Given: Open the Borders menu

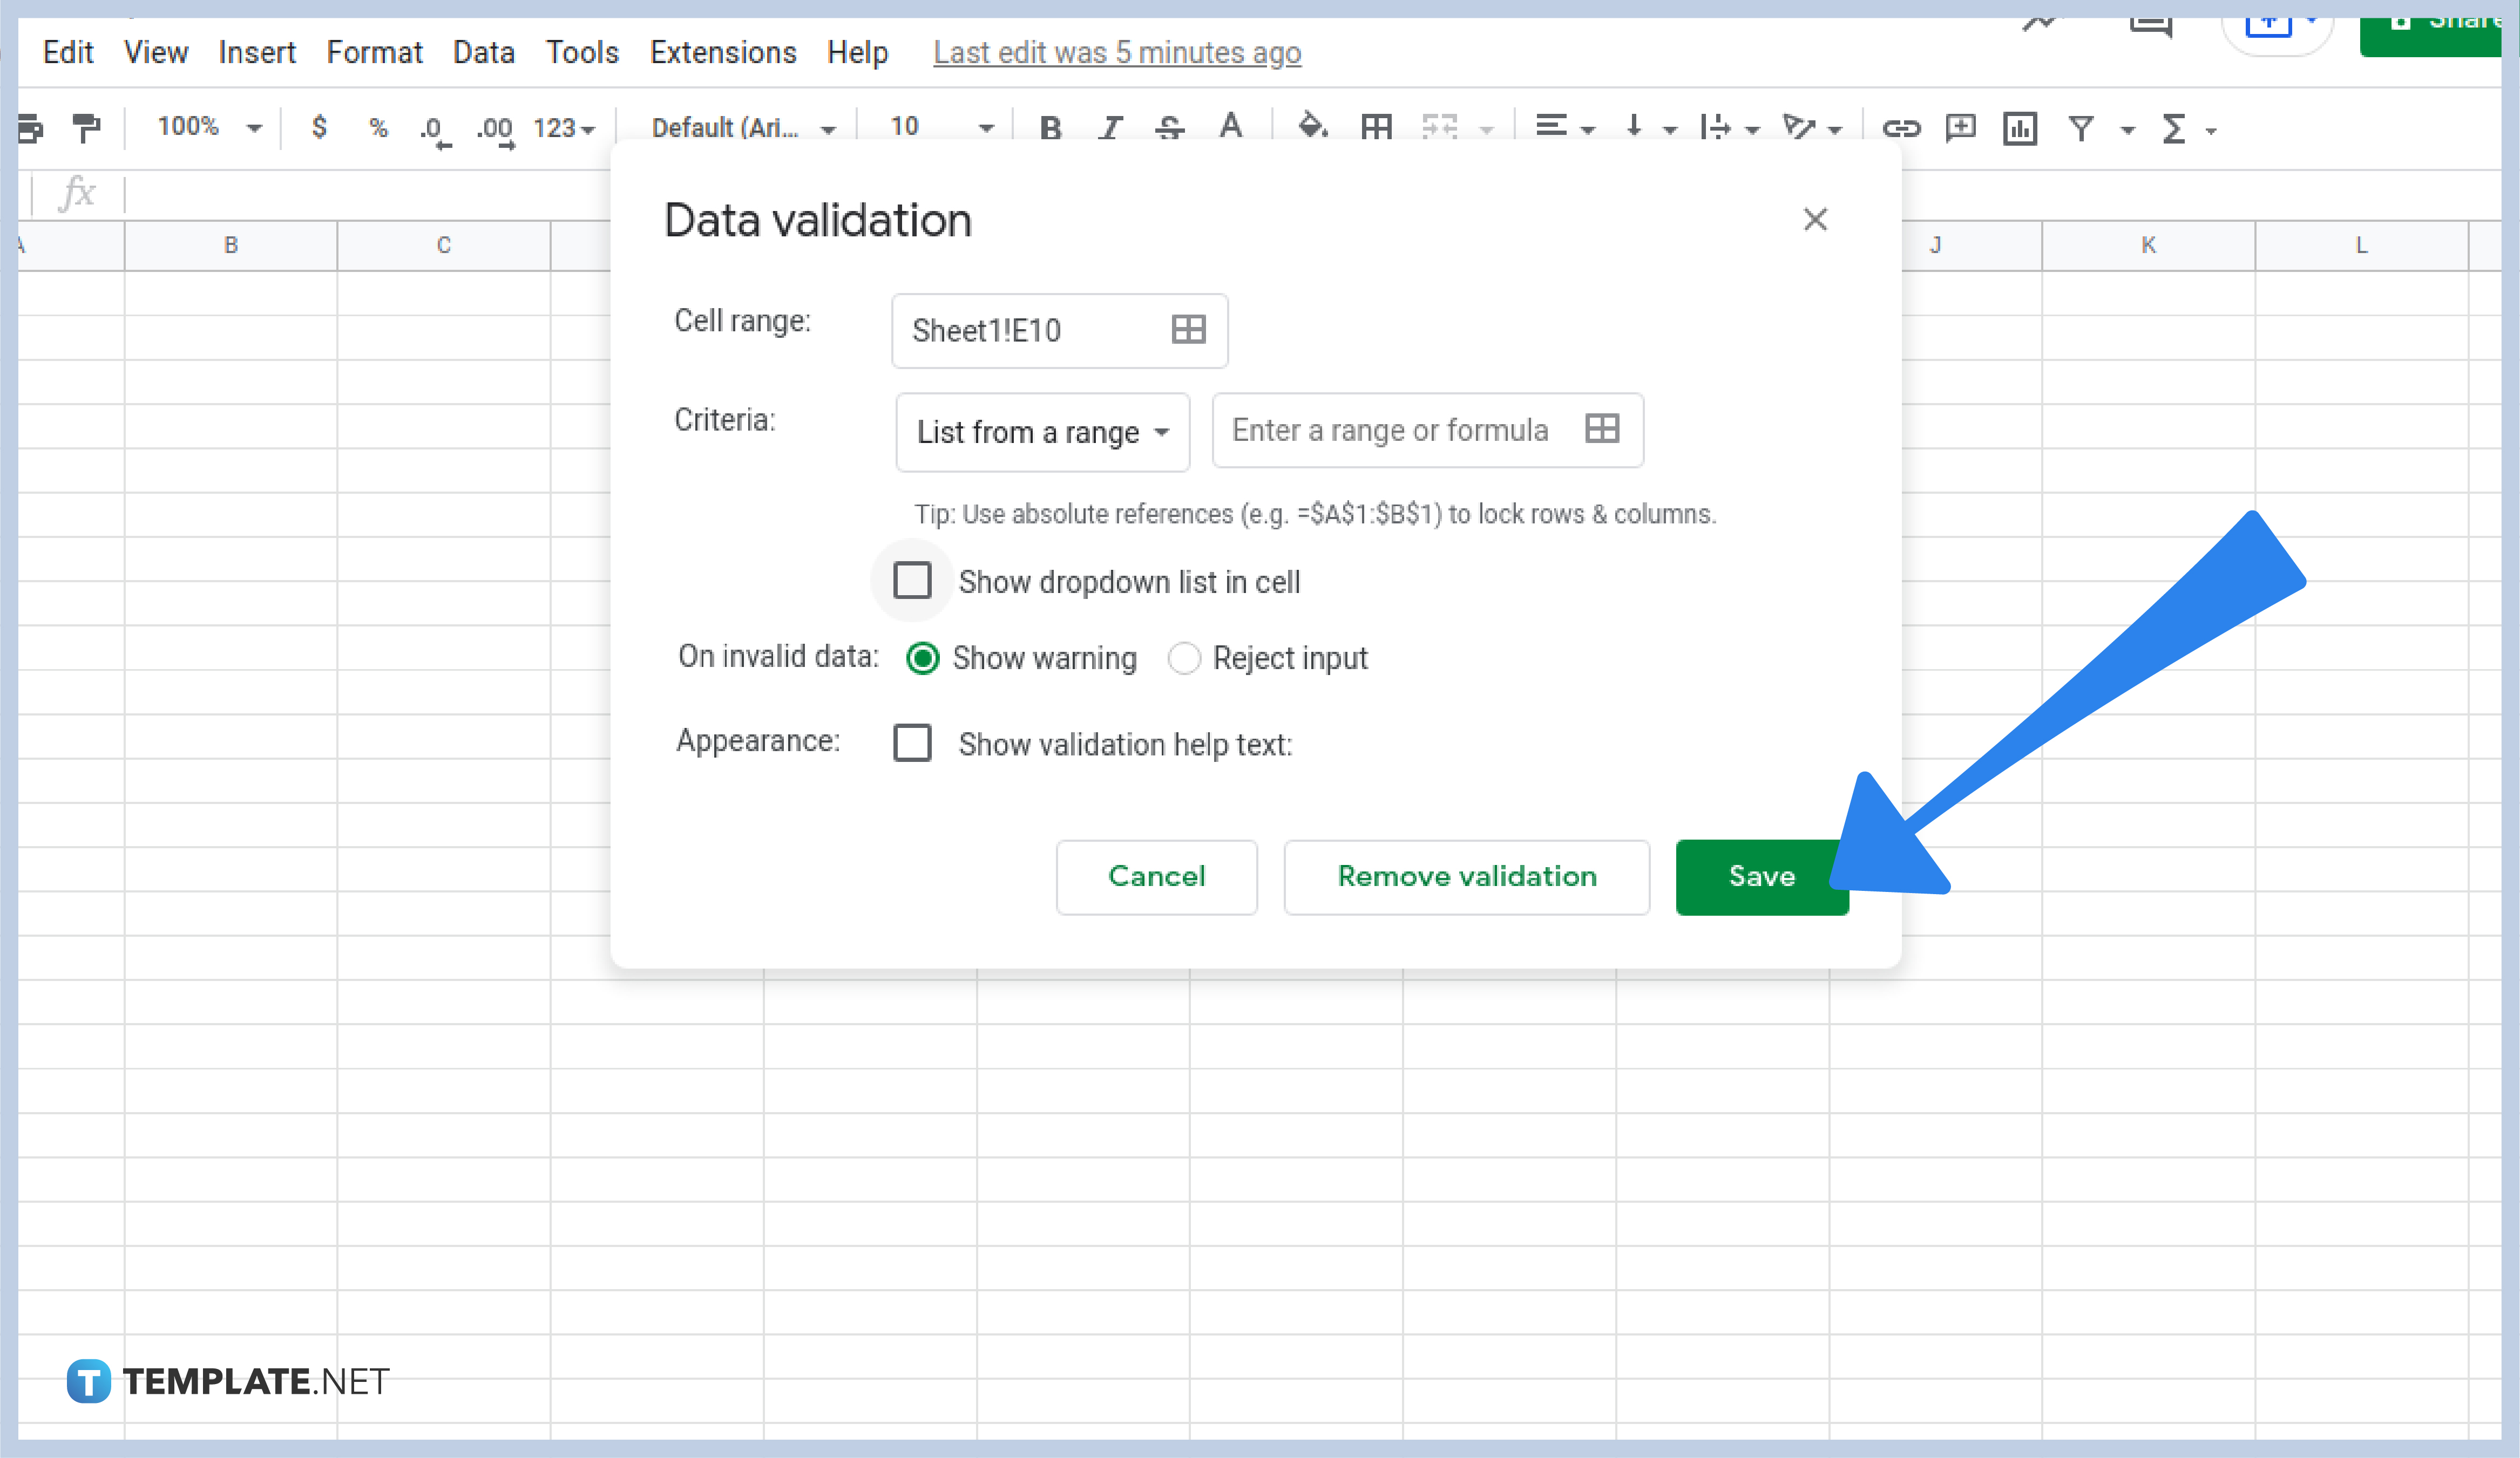Looking at the screenshot, I should tap(1375, 128).
